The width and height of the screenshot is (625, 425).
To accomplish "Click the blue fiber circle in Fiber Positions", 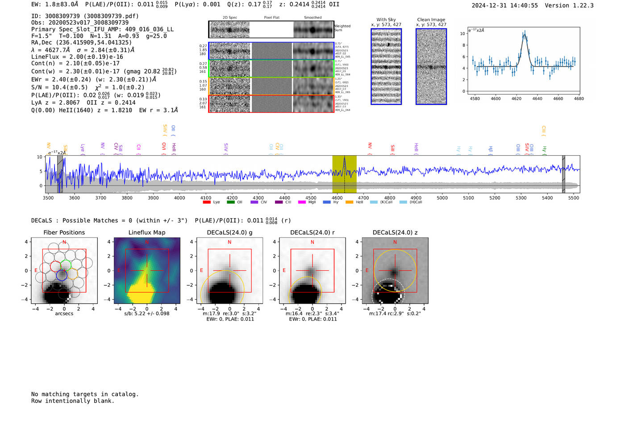I will [62, 275].
